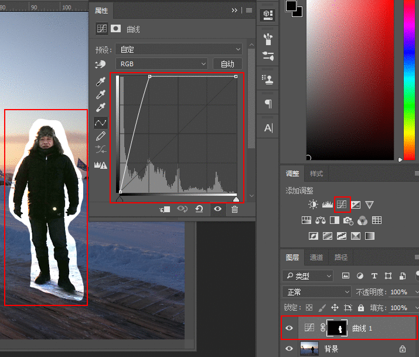The image size is (419, 357).
Task: Click the Curves adjustment icon
Action: point(342,205)
